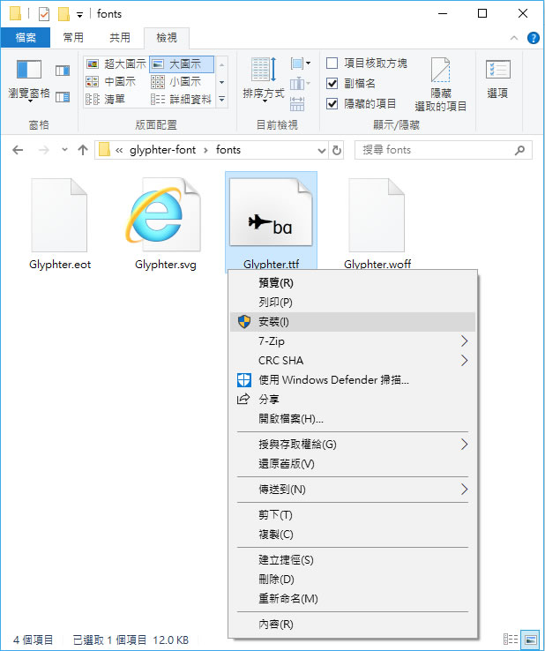The width and height of the screenshot is (545, 651).
Task: Collapse the ribbon chevron
Action: (x=514, y=38)
